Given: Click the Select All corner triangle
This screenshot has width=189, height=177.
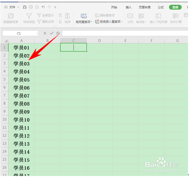Looking at the screenshot, I should (x=6, y=41).
